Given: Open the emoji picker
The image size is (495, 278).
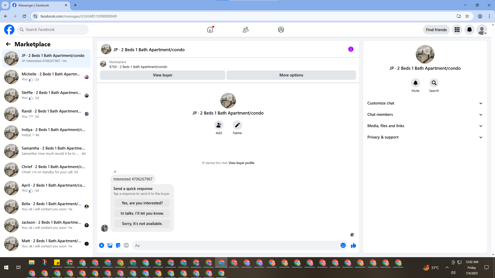Looking at the screenshot, I should pyautogui.click(x=343, y=245).
